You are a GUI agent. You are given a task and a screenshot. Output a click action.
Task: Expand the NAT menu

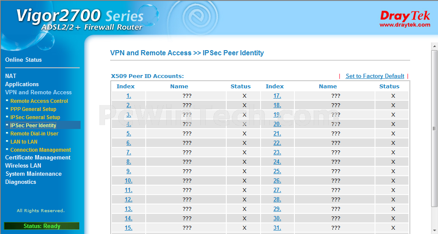11,76
